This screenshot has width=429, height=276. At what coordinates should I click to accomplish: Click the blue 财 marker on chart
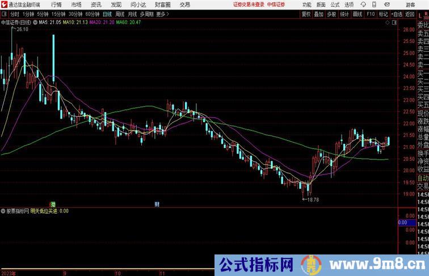coord(157,203)
